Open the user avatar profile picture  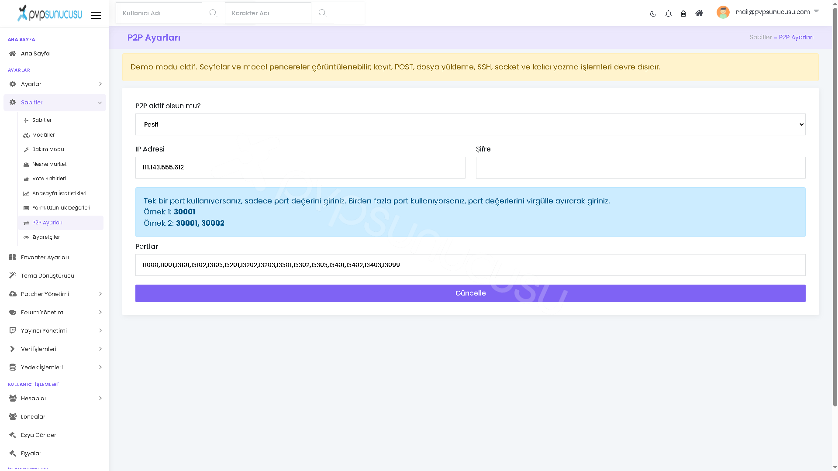coord(723,12)
